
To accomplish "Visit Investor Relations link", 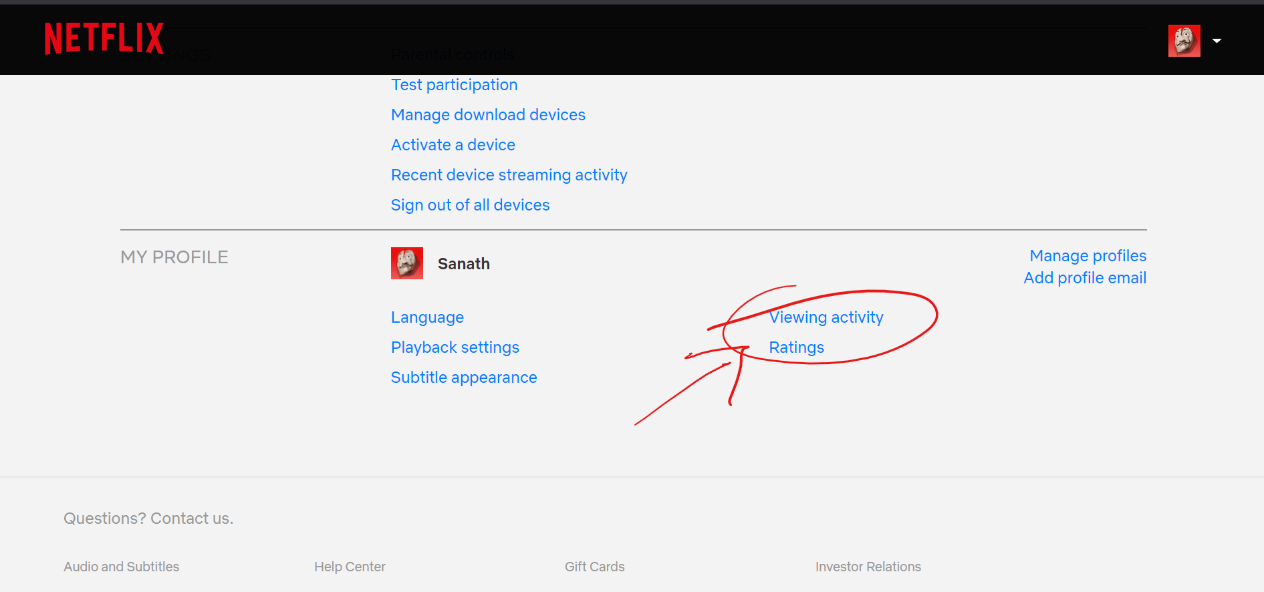I will tap(868, 567).
